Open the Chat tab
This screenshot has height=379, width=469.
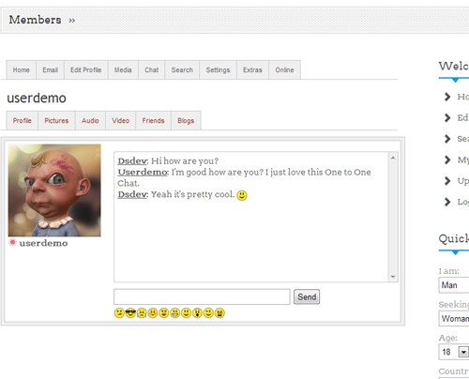(152, 70)
